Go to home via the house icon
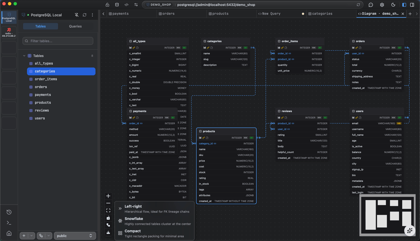Viewport: 420px width, 241px height. (x=9, y=233)
